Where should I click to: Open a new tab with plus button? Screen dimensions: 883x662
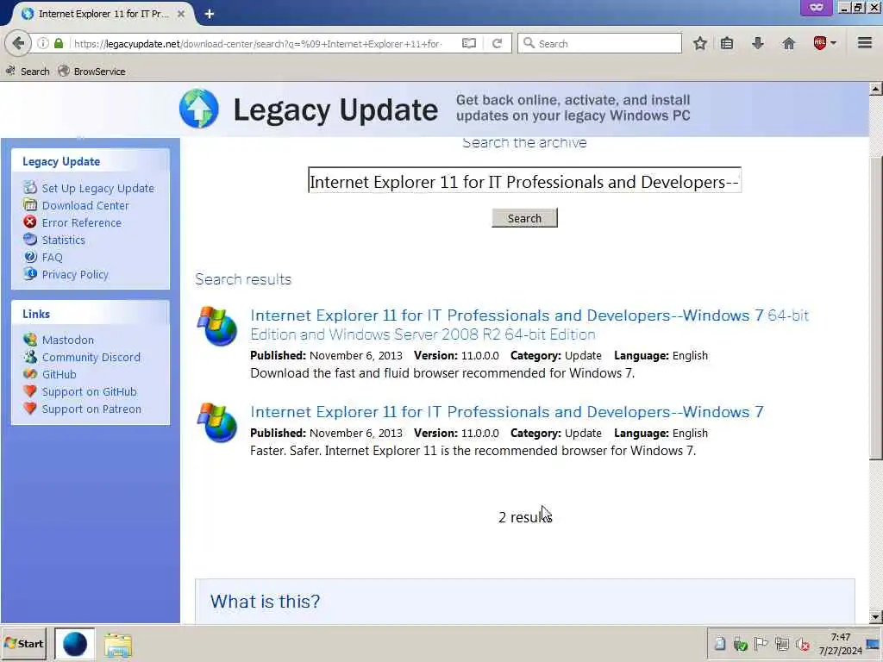click(209, 14)
